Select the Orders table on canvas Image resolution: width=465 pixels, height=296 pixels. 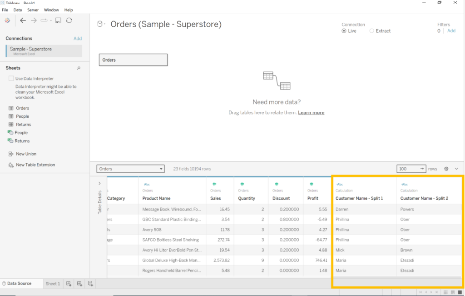[133, 60]
